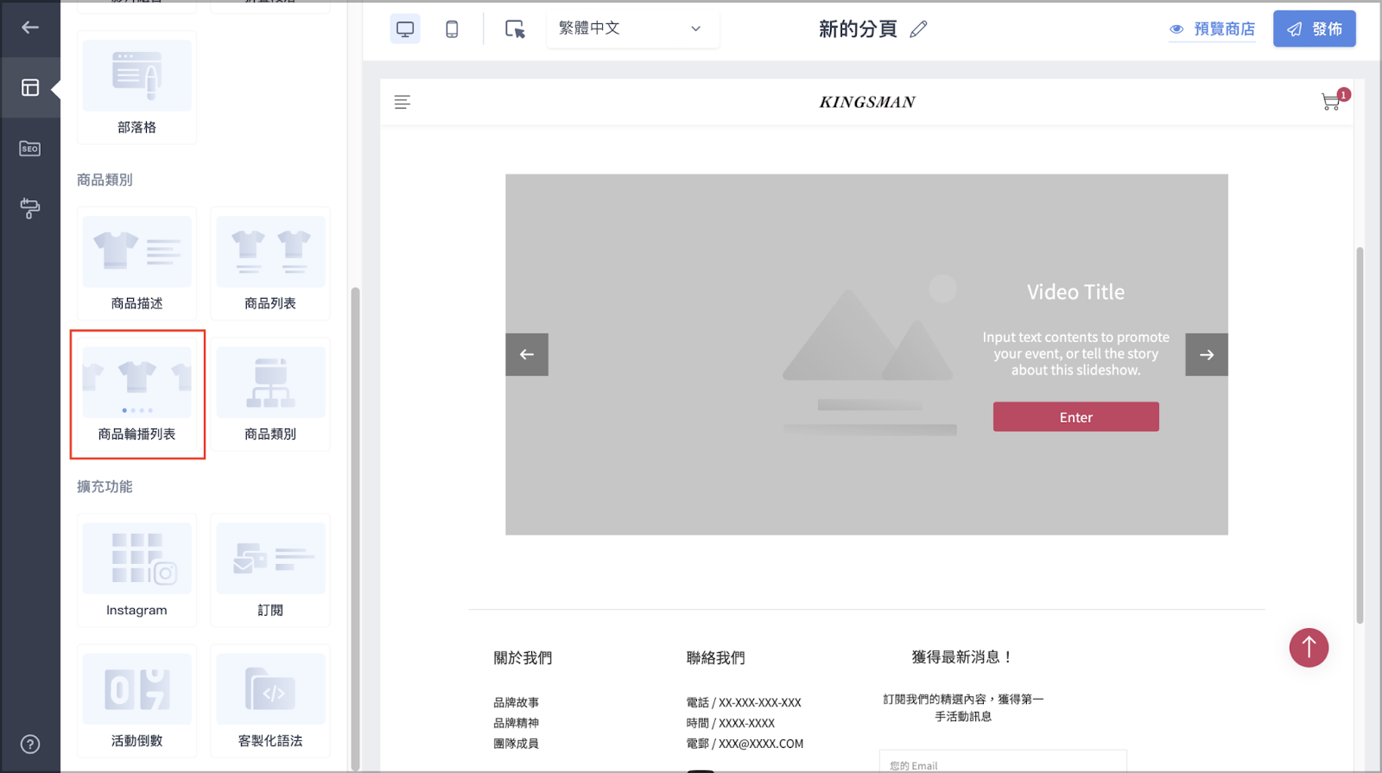This screenshot has width=1382, height=773.
Task: Select the Video Title text
Action: (1075, 292)
